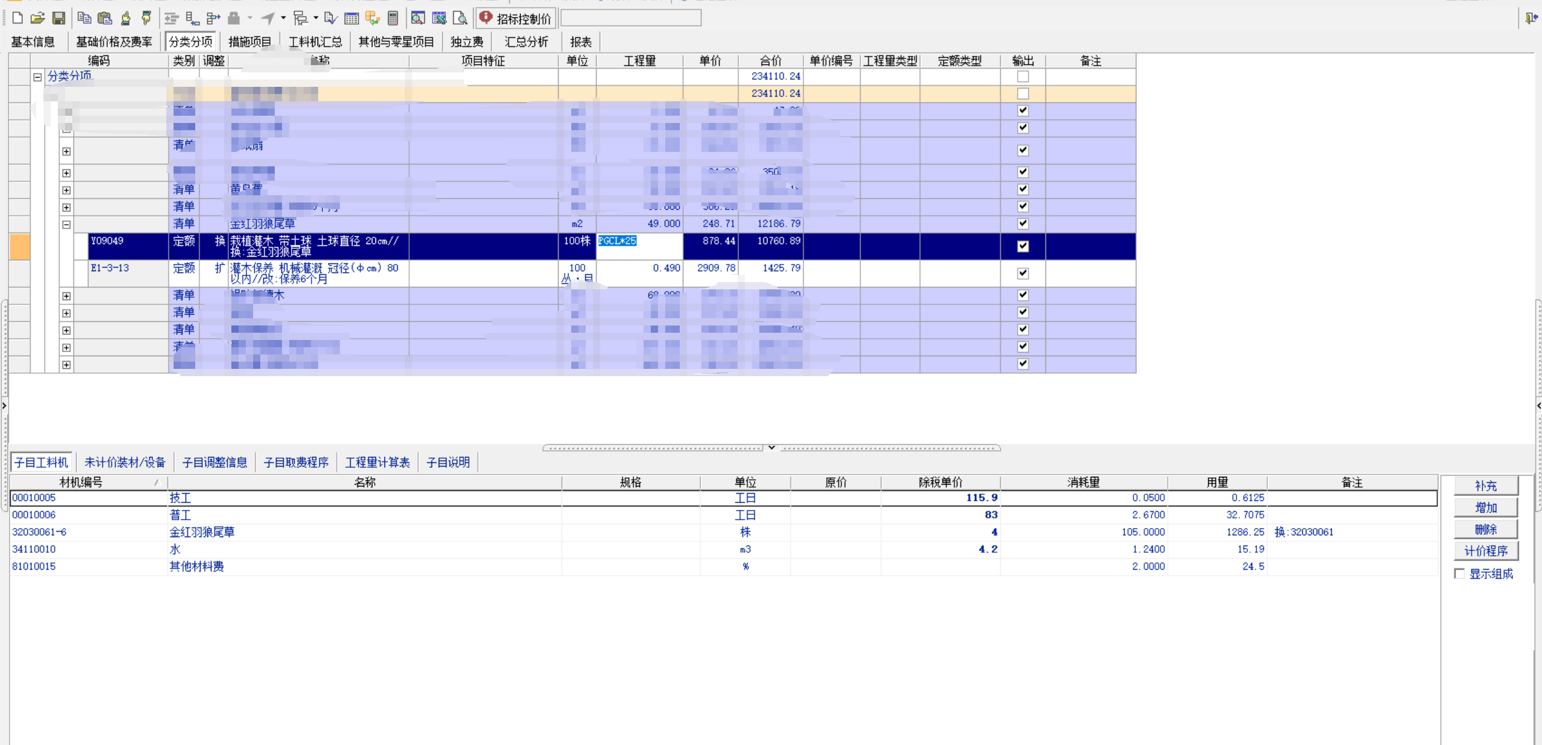This screenshot has width=1542, height=745.
Task: Click the Copy icon in toolbar
Action: (84, 18)
